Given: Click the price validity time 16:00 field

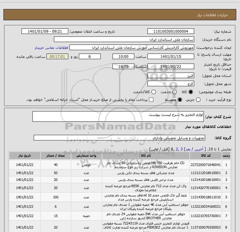Looking at the screenshot, I should 123,66.
